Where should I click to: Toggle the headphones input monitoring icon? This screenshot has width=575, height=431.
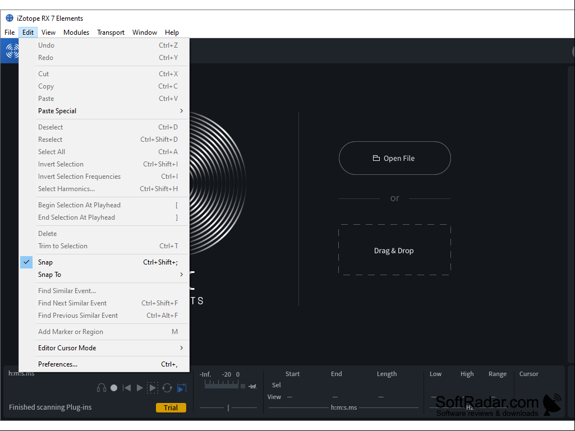point(102,388)
